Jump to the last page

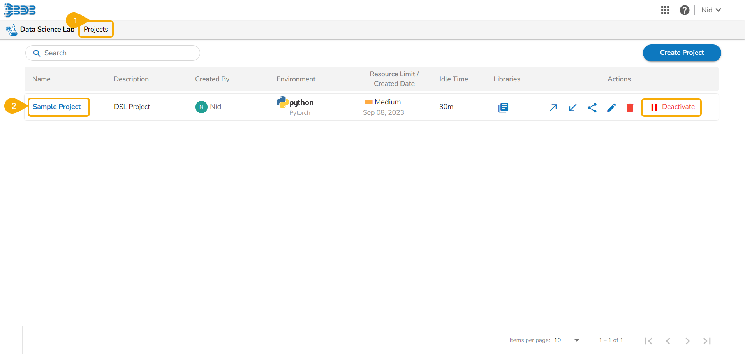click(x=707, y=341)
